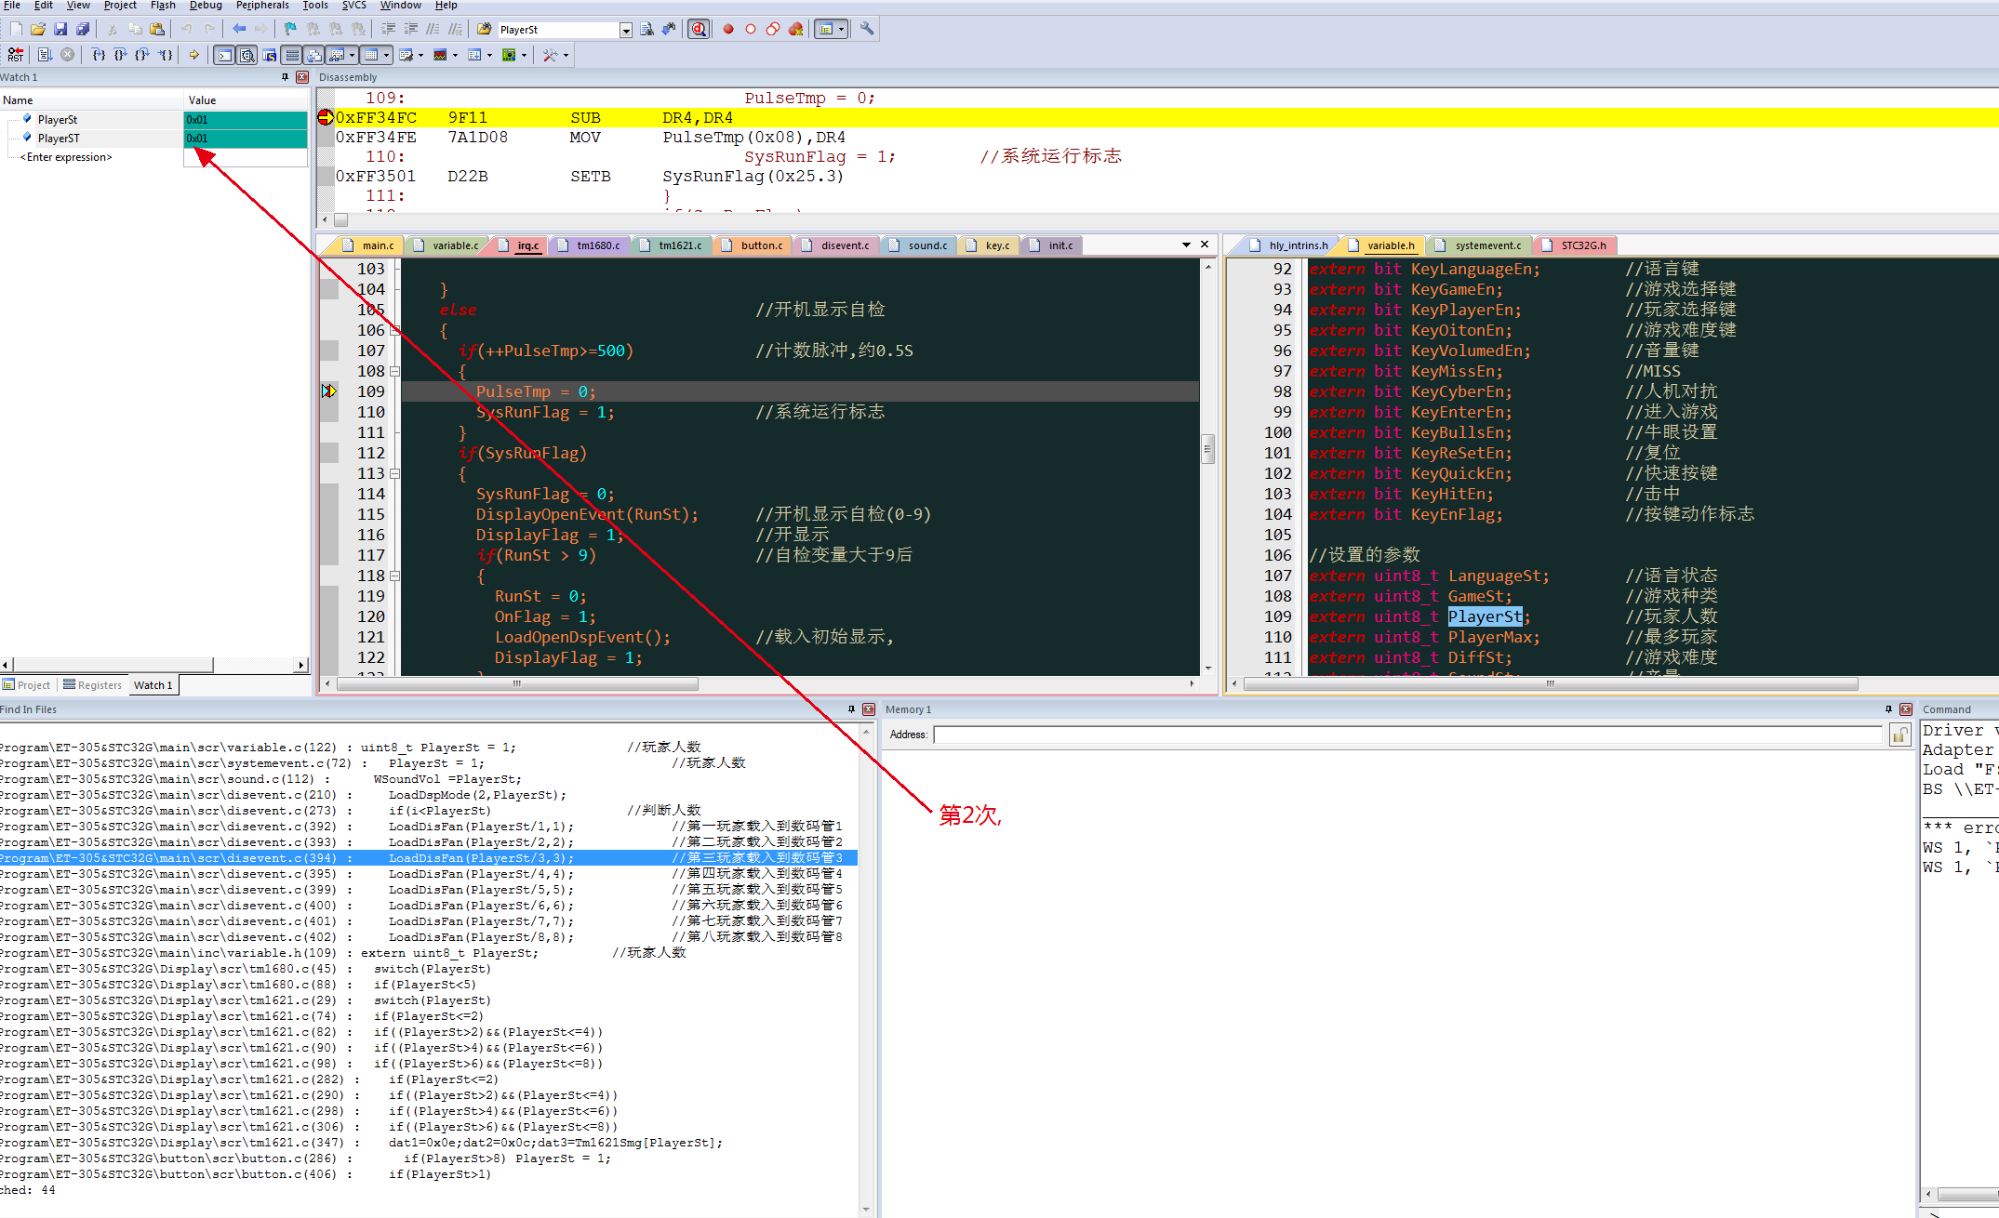Image resolution: width=1999 pixels, height=1218 pixels.
Task: Open the Peripherals menu
Action: tap(262, 6)
